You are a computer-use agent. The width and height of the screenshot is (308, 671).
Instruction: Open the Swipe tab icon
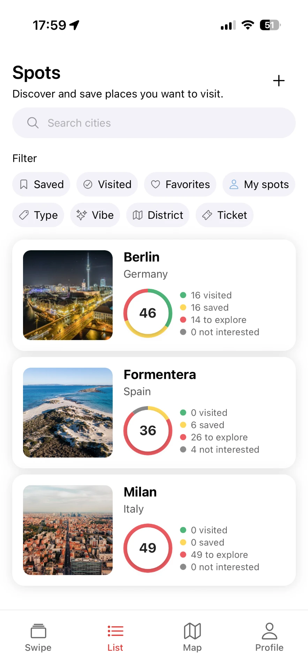tap(38, 631)
